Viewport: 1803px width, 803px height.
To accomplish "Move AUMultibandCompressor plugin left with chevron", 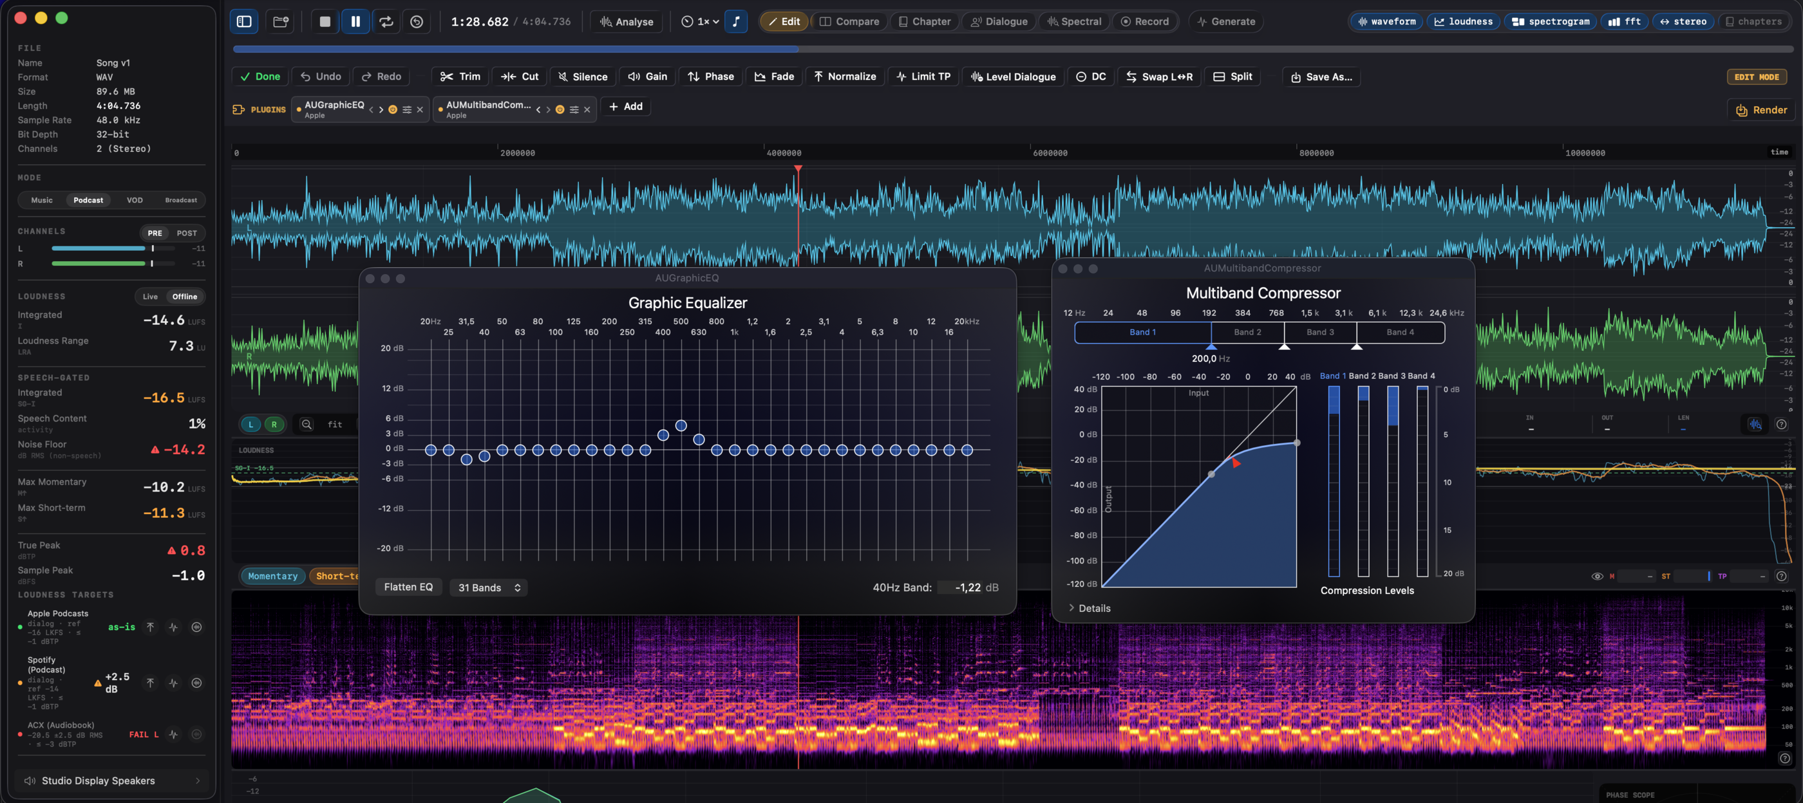I will (x=538, y=110).
